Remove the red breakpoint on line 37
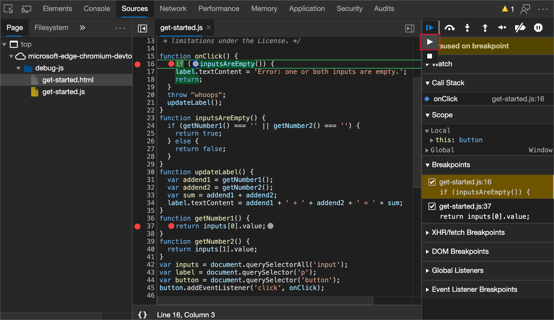554x320 pixels. [x=137, y=226]
